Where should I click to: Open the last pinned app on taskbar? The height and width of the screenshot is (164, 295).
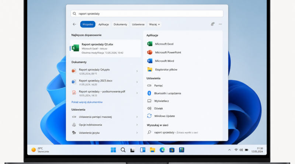pyautogui.click(x=181, y=150)
